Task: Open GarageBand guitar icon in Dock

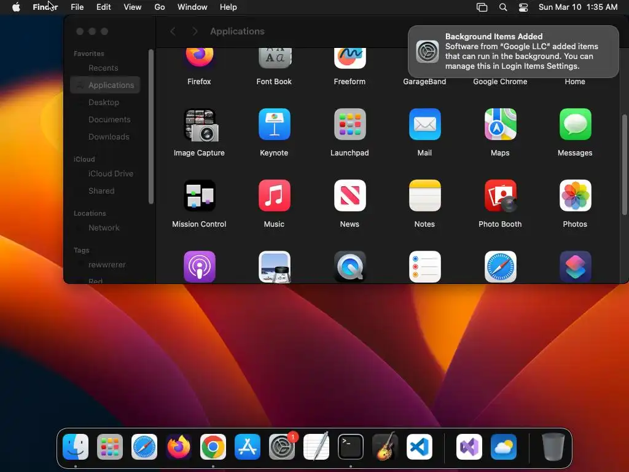Action: point(385,446)
